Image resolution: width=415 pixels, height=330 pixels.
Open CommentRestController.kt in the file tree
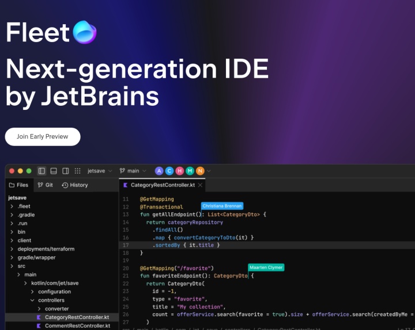(62, 326)
